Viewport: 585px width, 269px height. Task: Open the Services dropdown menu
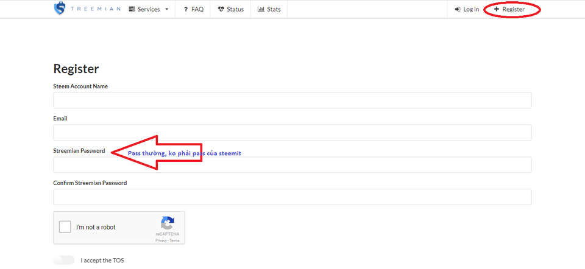click(149, 9)
